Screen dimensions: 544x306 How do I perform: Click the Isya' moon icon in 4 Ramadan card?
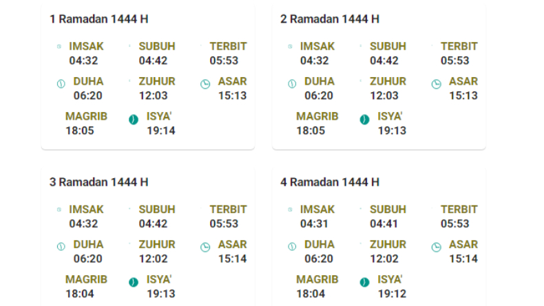[365, 283]
